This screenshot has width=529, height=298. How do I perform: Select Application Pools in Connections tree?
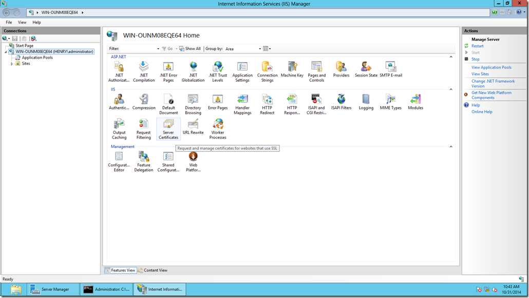(37, 58)
